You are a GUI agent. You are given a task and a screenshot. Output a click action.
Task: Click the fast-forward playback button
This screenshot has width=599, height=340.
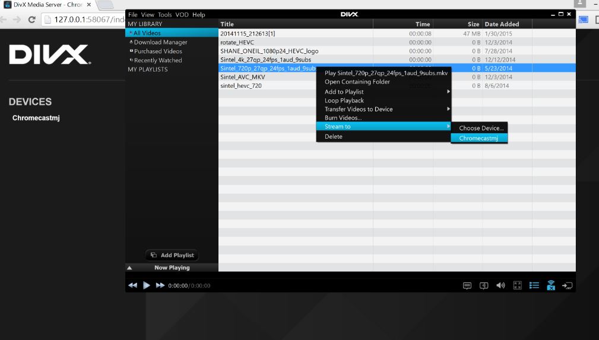(160, 286)
